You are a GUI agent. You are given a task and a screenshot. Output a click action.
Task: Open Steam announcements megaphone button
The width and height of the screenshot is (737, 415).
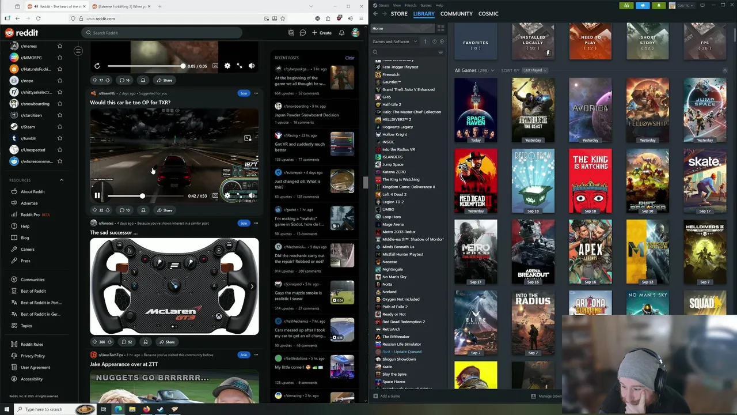643,5
